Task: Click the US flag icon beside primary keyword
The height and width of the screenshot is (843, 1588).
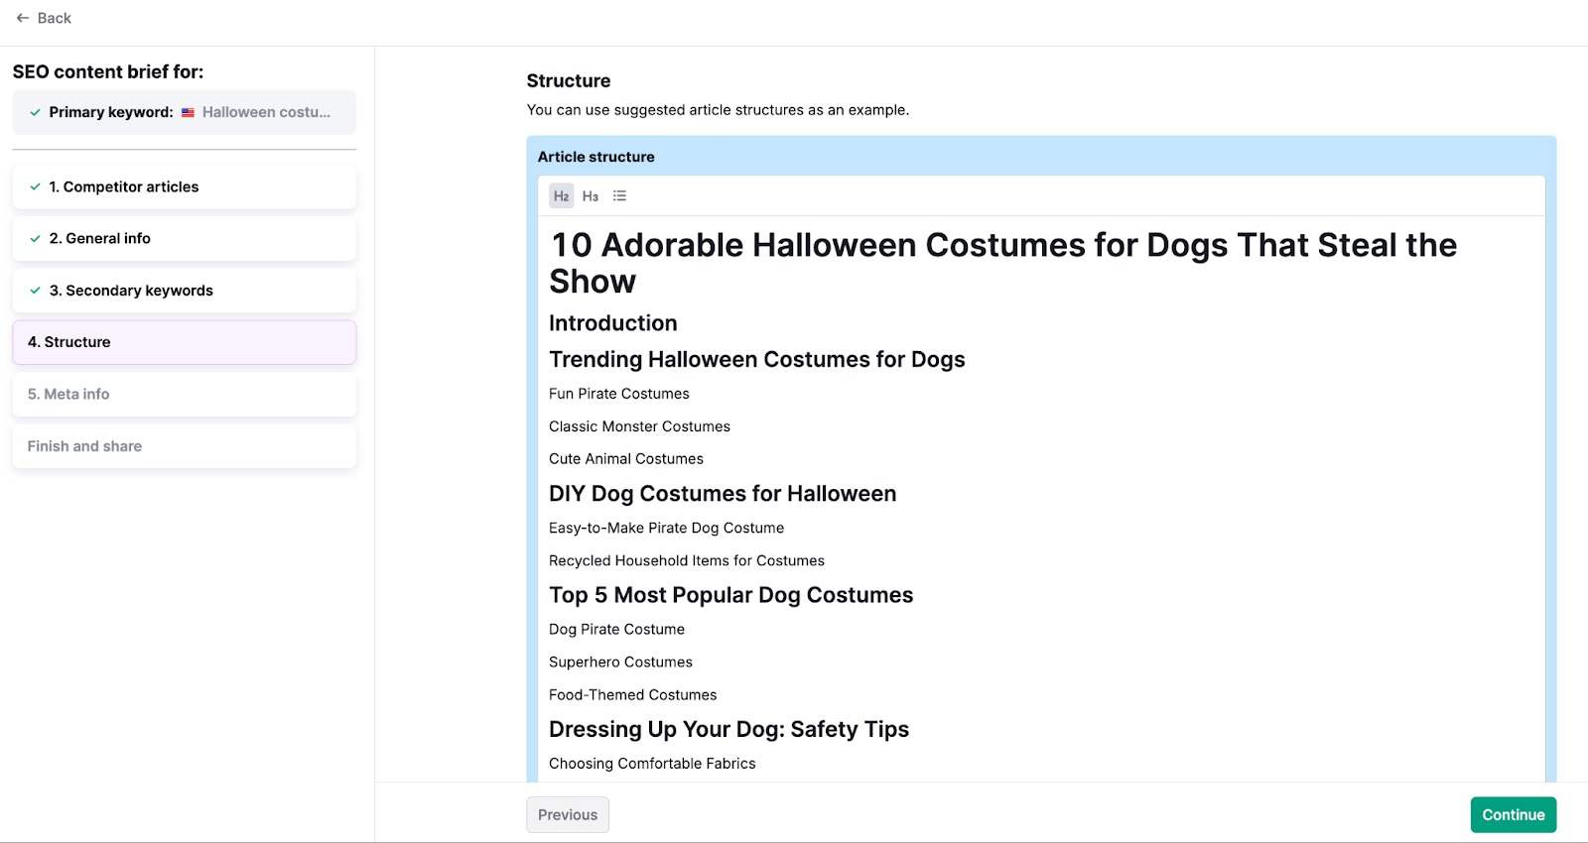Action: click(x=188, y=113)
